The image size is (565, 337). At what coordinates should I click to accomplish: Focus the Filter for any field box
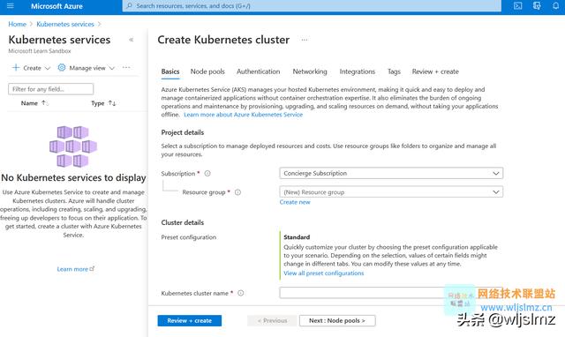pyautogui.click(x=51, y=89)
